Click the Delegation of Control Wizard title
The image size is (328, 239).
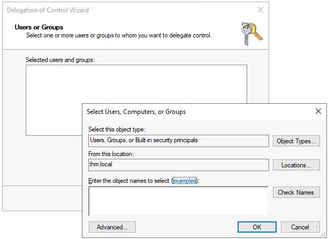click(x=48, y=10)
